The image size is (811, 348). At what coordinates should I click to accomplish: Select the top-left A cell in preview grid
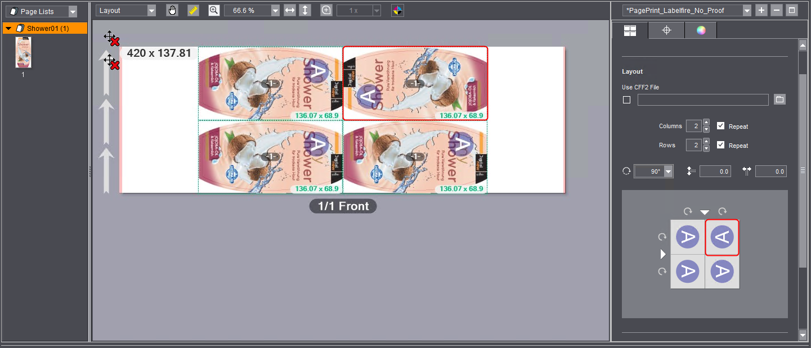tap(688, 237)
